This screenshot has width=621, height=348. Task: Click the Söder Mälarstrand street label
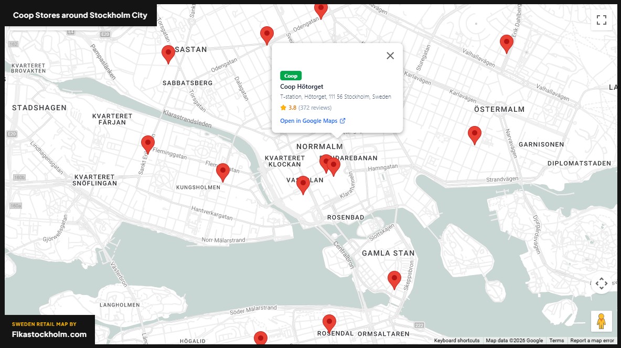pos(253,310)
